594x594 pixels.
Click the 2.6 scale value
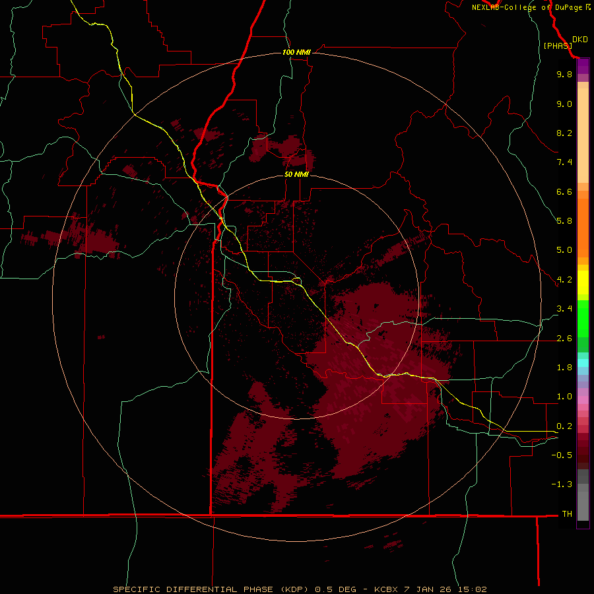pyautogui.click(x=564, y=339)
